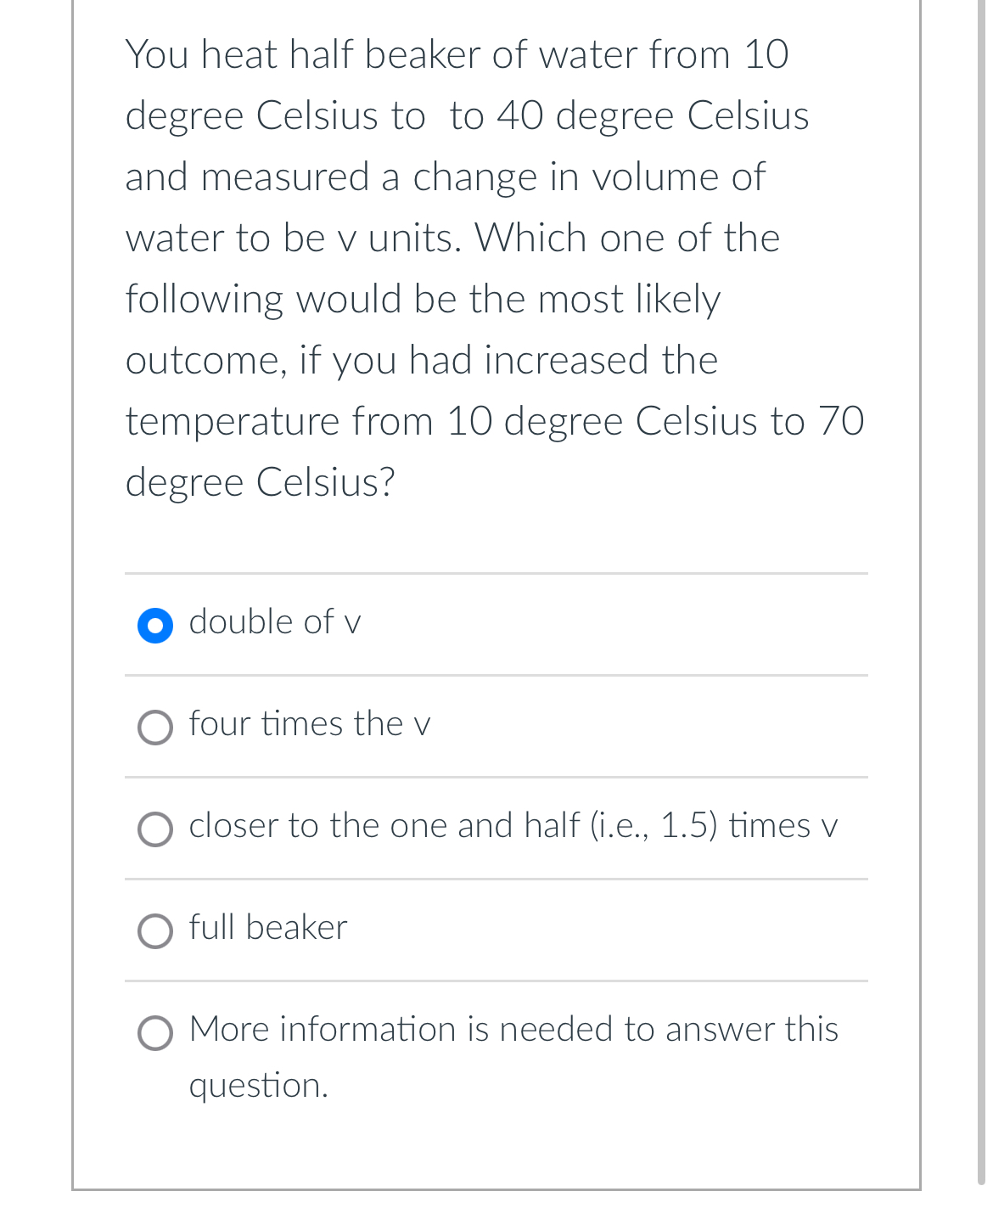
Task: Click the "four times the v" answer label
Action: (310, 724)
